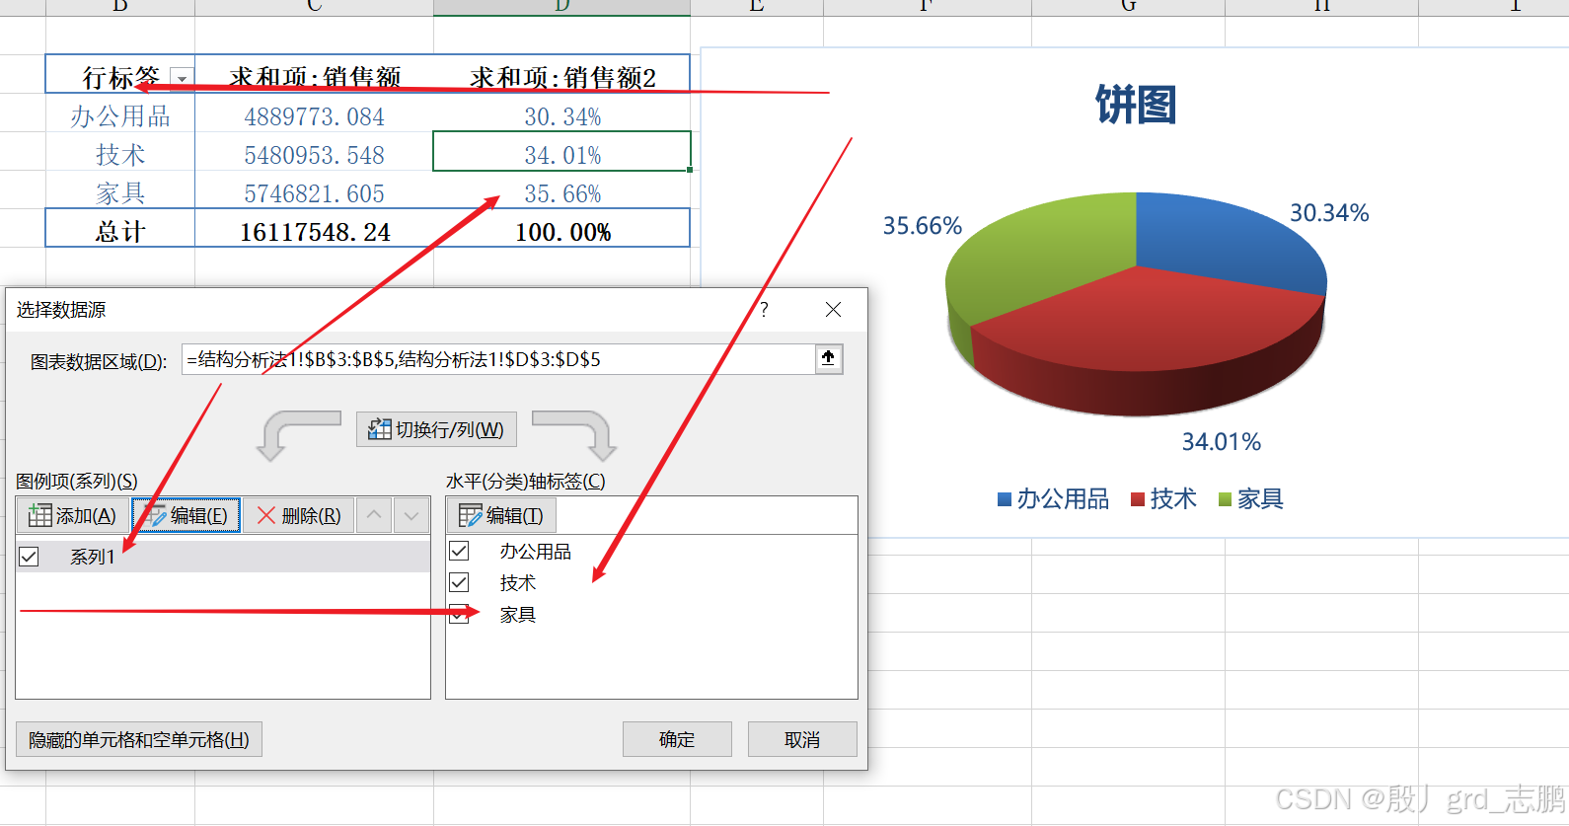Select 技术 in axis label list
Viewport: 1569px width, 826px height.
[x=517, y=583]
